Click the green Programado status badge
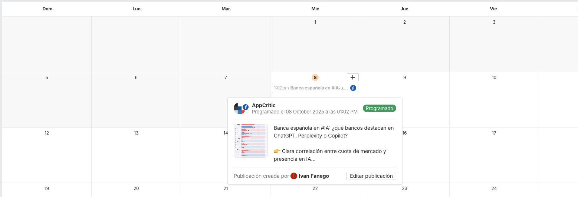 pos(379,108)
